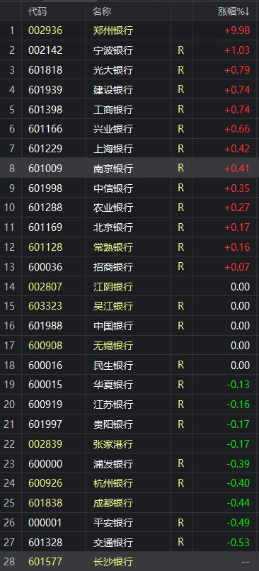259x571 pixels.
Task: Click the R marker for 吴江银行
Action: pos(180,306)
